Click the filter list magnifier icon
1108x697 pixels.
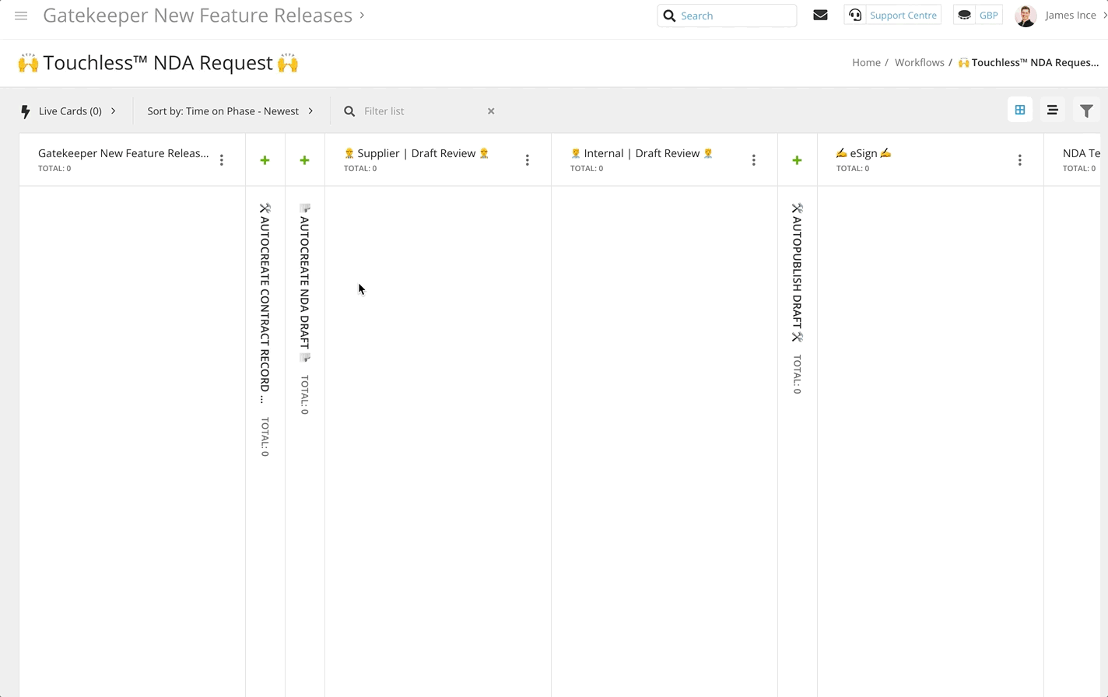click(349, 111)
